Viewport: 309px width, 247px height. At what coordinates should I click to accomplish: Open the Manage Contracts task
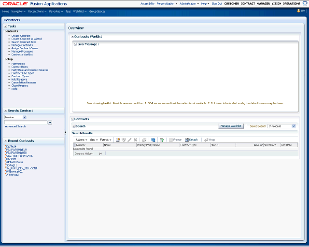click(22, 45)
